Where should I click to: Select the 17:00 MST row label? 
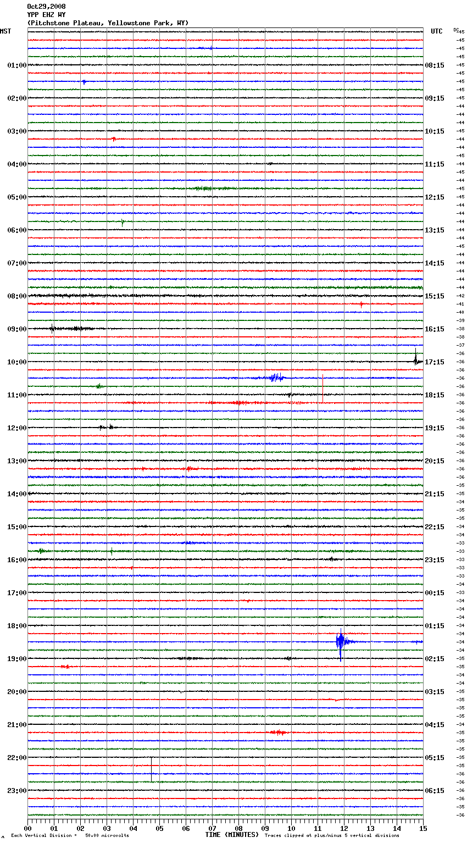coord(17,593)
